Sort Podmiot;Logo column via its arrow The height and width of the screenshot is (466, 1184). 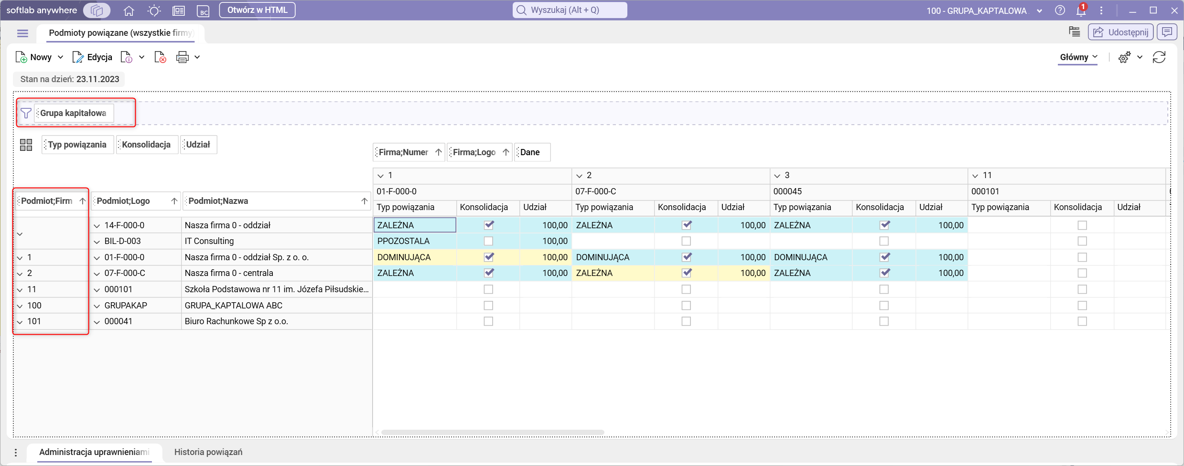click(x=174, y=201)
